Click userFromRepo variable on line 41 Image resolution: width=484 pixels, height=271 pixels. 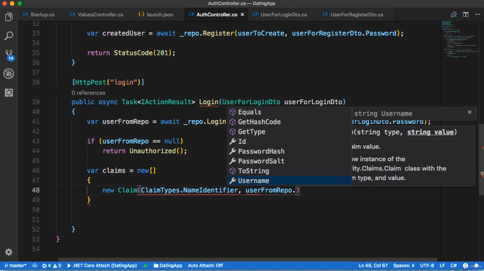click(126, 122)
